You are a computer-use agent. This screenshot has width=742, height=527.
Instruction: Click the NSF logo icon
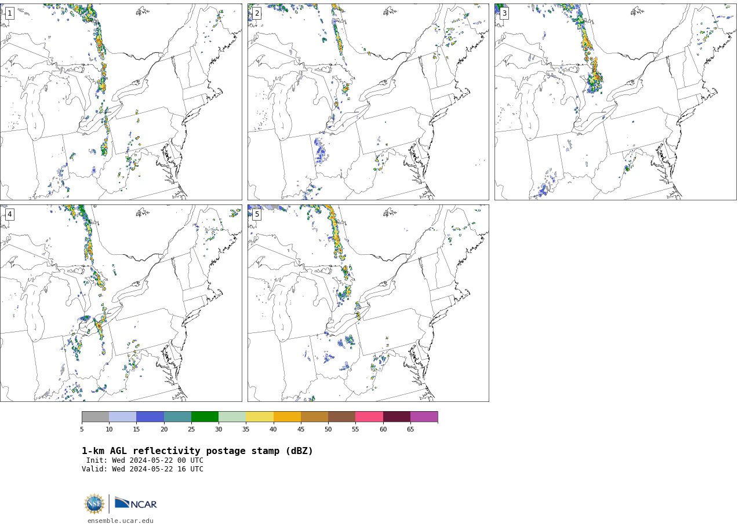[94, 504]
